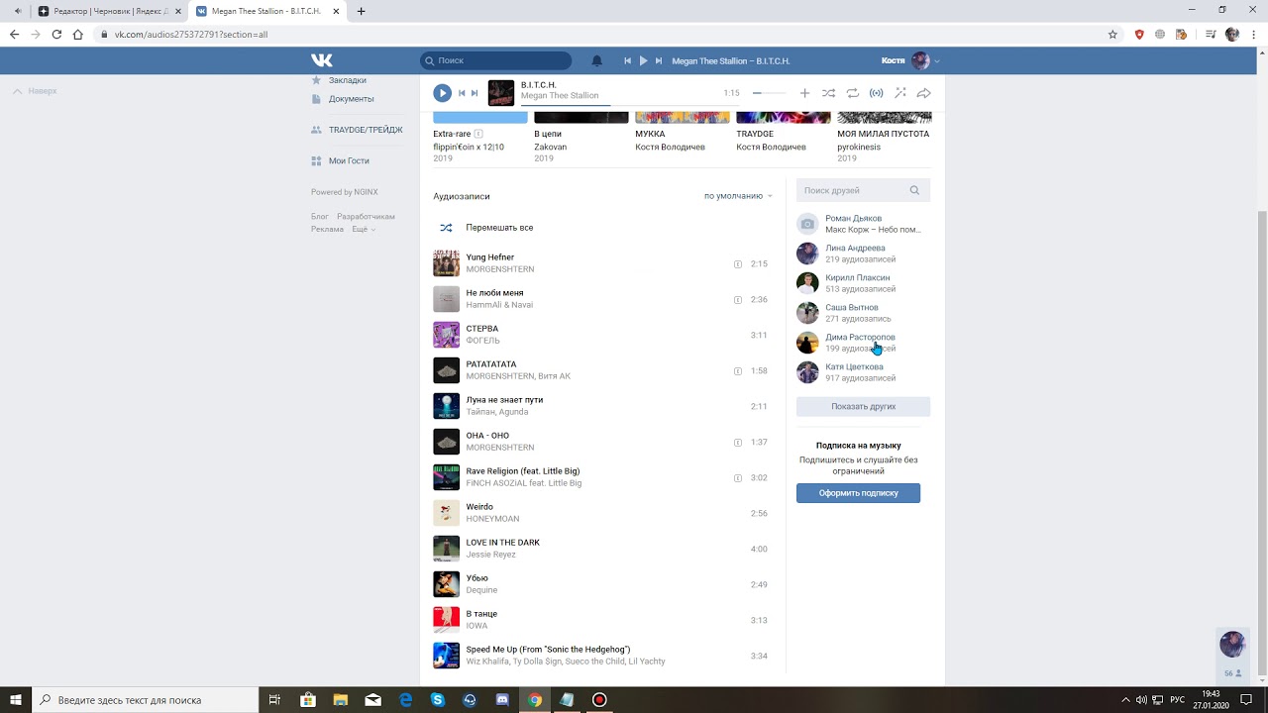Skip to previous track in top header
The height and width of the screenshot is (713, 1268).
point(627,60)
